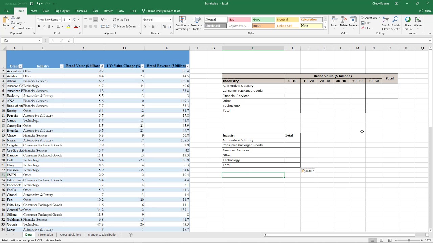The width and height of the screenshot is (433, 243).
Task: Toggle the AutoSave switch
Action: tap(22, 4)
